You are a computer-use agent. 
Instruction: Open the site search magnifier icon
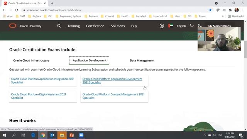pos(59,26)
